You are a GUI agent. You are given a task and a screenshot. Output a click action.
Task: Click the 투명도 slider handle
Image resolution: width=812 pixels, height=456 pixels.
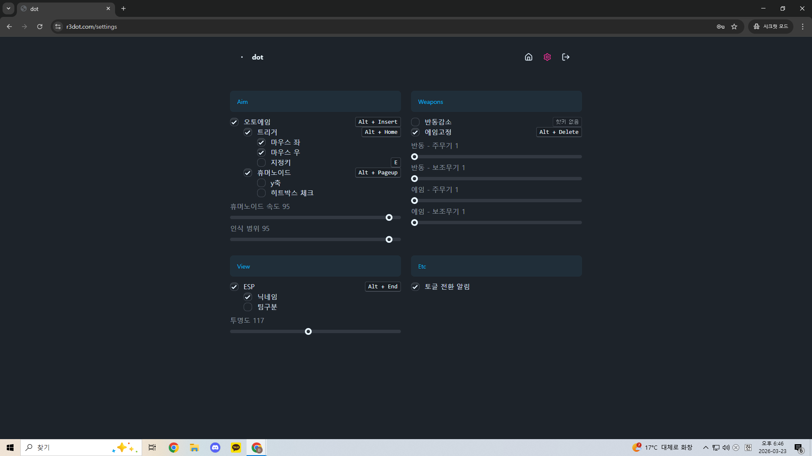coord(308,331)
